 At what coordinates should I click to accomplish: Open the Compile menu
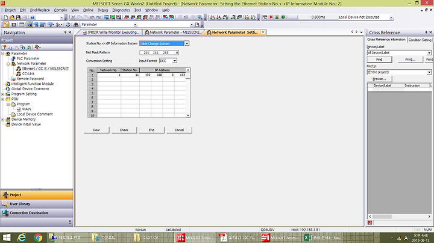[60, 10]
